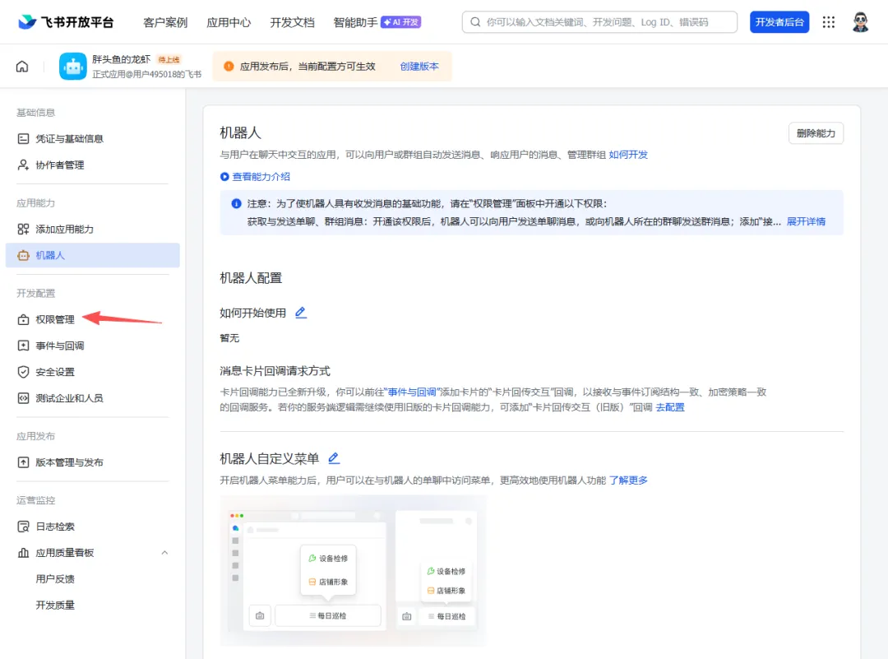Open the user avatar menu
The height and width of the screenshot is (659, 888).
pyautogui.click(x=860, y=22)
